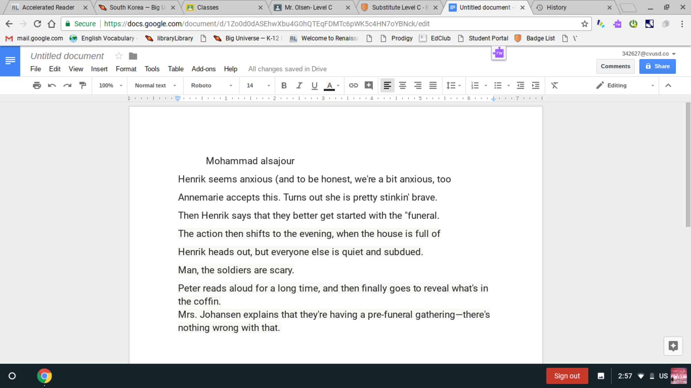Viewport: 691px width, 388px height.
Task: Open the 100% zoom dropdown
Action: click(110, 86)
